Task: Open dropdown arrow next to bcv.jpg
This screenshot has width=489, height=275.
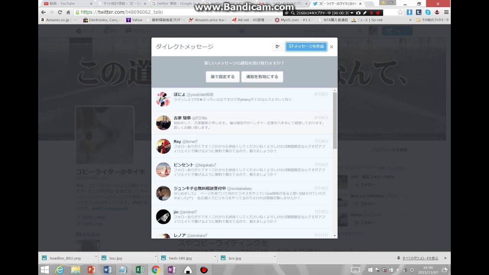Action: pos(275,257)
